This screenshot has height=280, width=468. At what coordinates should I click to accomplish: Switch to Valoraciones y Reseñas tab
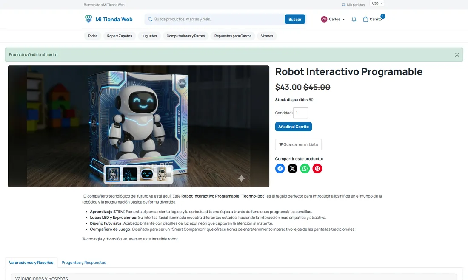coord(31,263)
